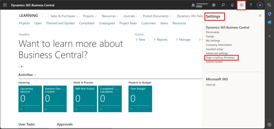The width and height of the screenshot is (274, 129).
Task: Start Page scripting (Preview)
Action: (x=220, y=57)
